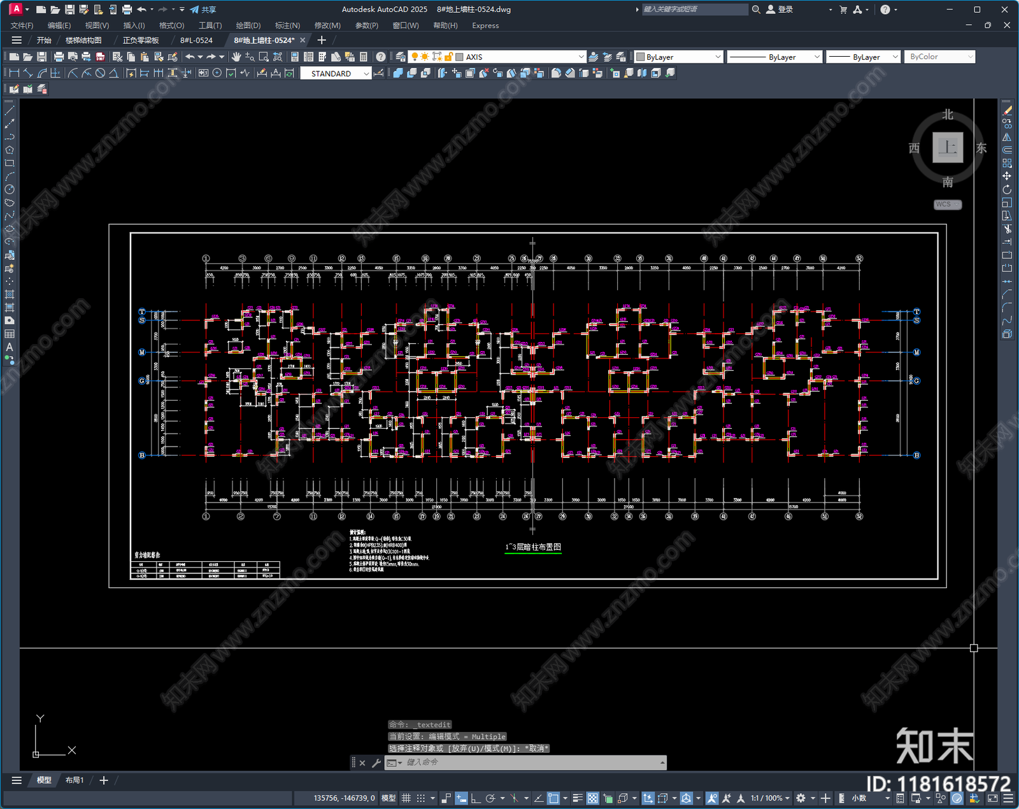
Task: Open the 小数 units dropdown
Action: pos(870,798)
